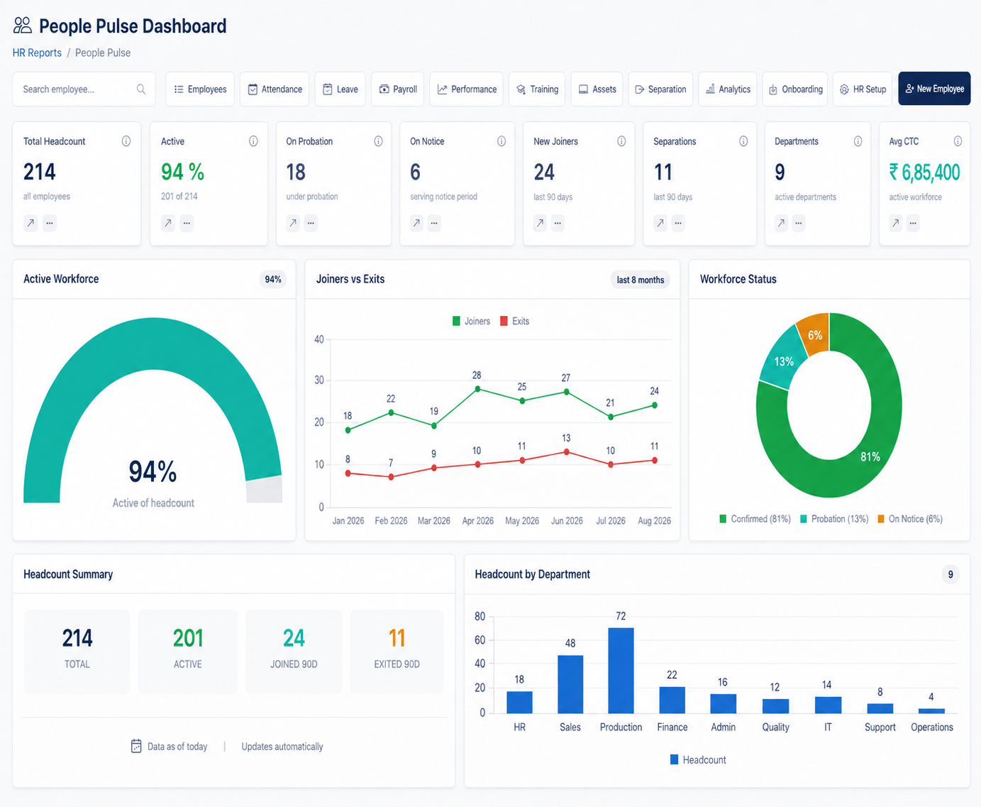Open more options on Avg CTC card
This screenshot has height=807, width=981.
pos(914,223)
